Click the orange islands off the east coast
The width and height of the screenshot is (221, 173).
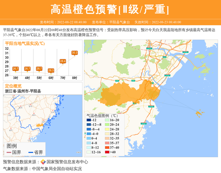pyautogui.click(x=200, y=115)
